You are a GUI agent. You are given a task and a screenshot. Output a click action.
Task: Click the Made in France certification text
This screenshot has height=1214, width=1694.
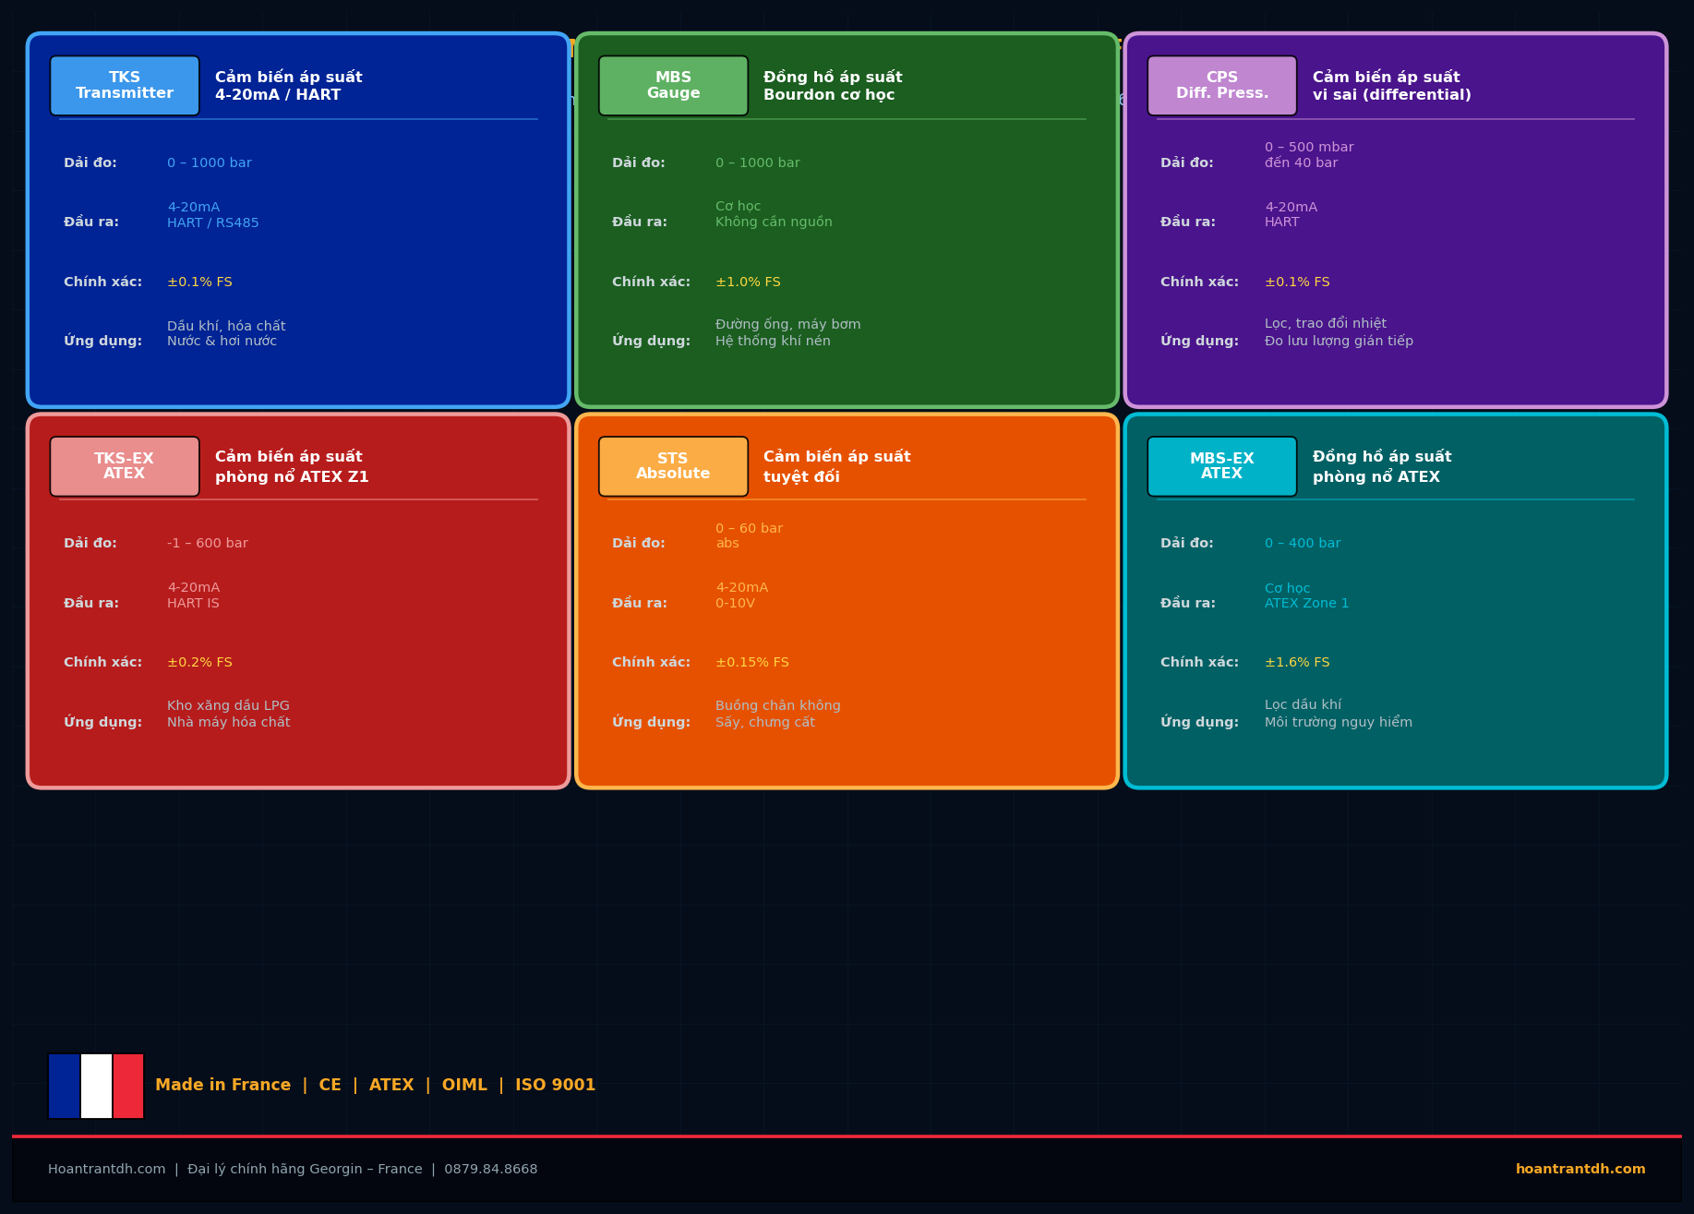coord(376,1085)
